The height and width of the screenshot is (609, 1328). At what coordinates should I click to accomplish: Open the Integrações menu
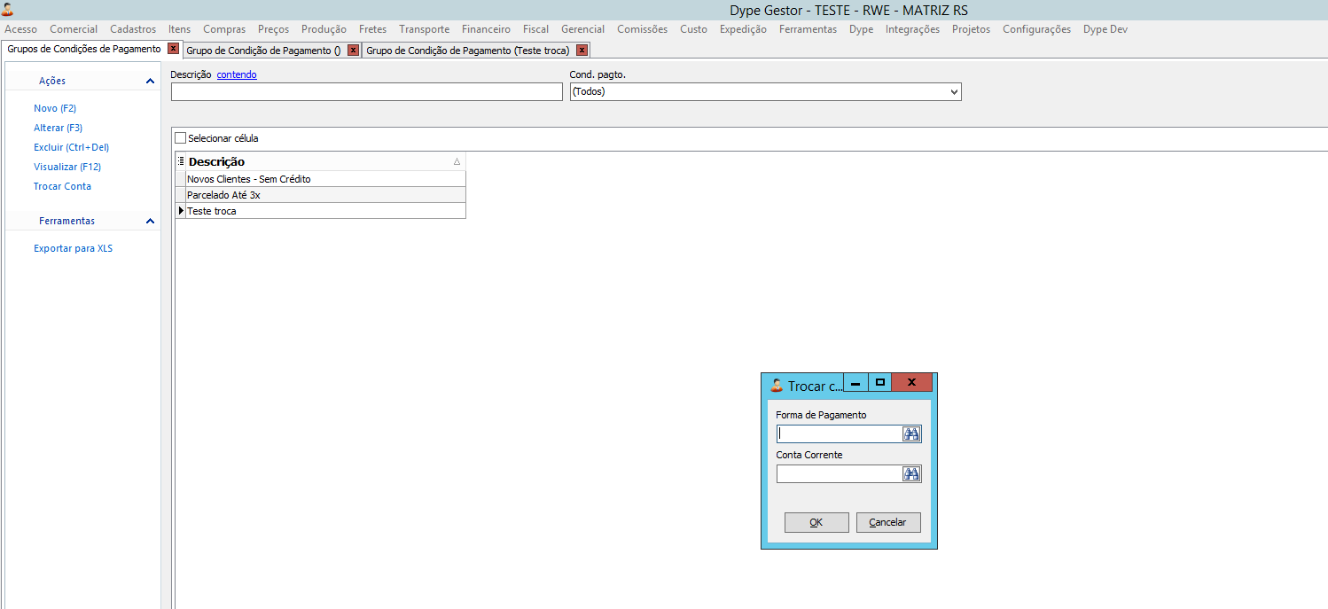pos(912,29)
